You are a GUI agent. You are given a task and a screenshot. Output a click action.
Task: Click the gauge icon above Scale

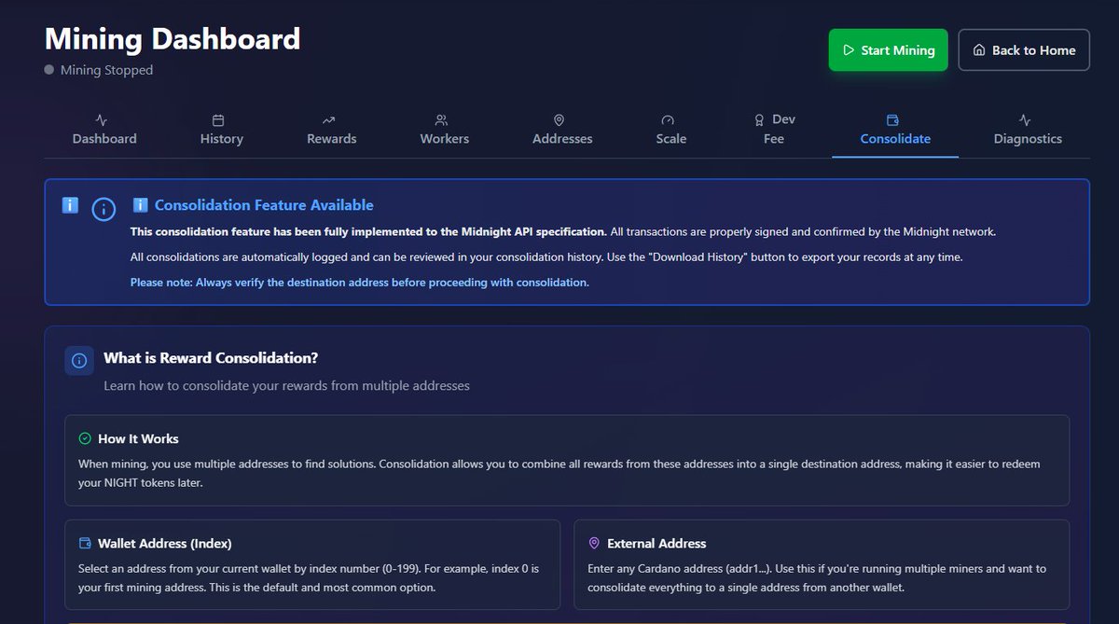(x=668, y=120)
